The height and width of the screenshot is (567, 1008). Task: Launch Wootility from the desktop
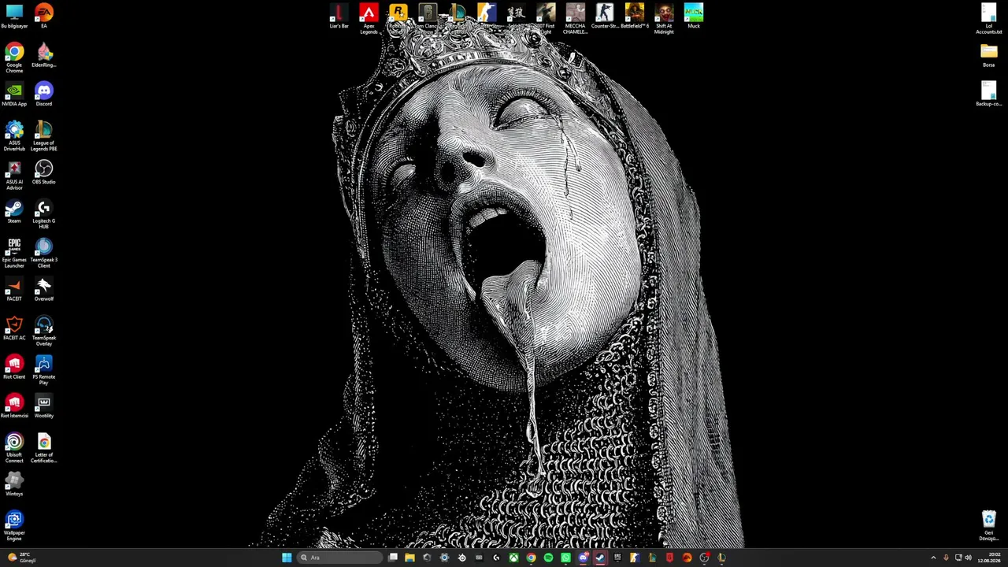click(44, 406)
